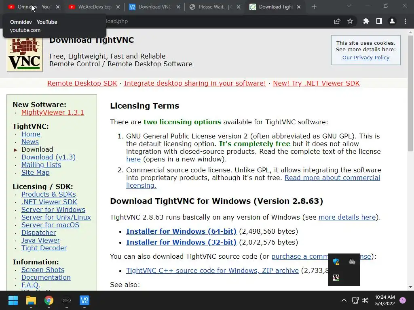Close the WeAreDevs tab

click(118, 7)
